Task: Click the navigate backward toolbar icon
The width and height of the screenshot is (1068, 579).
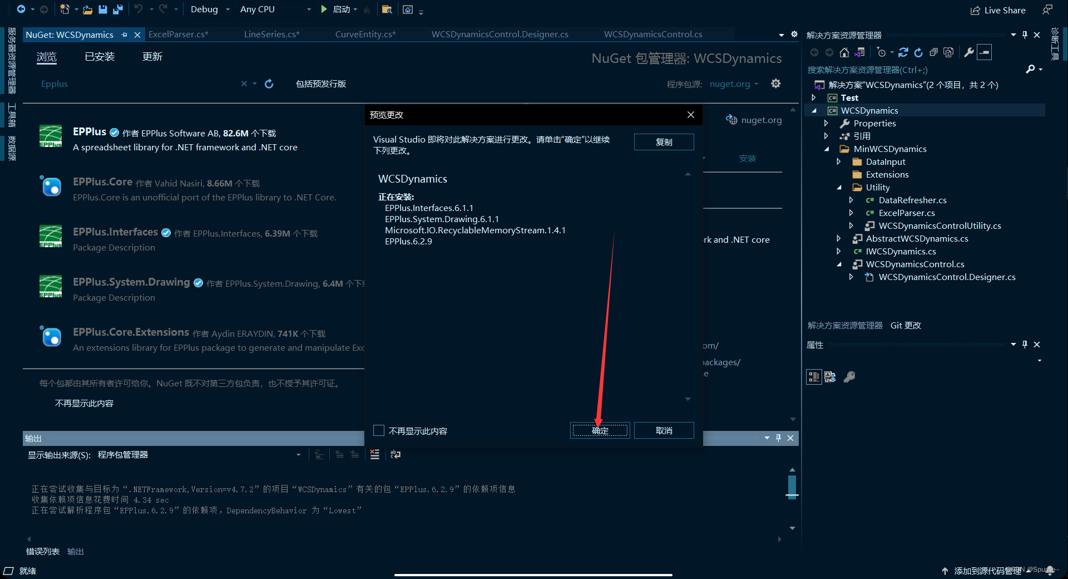Action: coord(21,9)
